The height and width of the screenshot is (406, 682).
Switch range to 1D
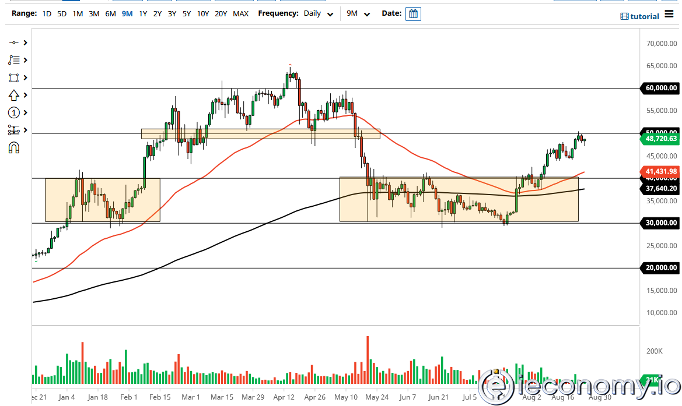46,13
